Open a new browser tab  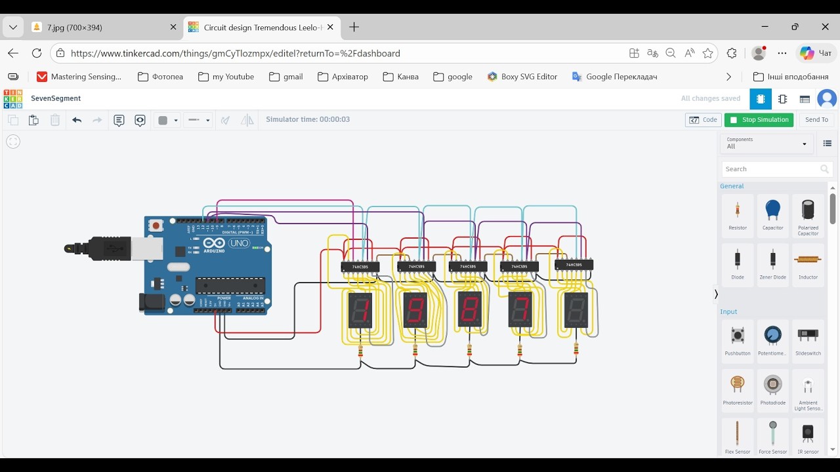354,28
